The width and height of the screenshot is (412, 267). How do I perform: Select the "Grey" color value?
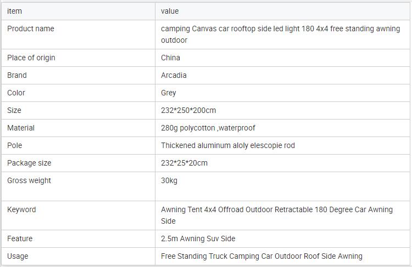click(169, 93)
